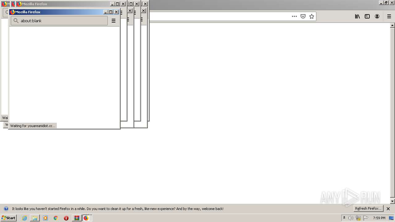Click Show desktop button at taskbar end
The image size is (395, 222).
pos(392,218)
